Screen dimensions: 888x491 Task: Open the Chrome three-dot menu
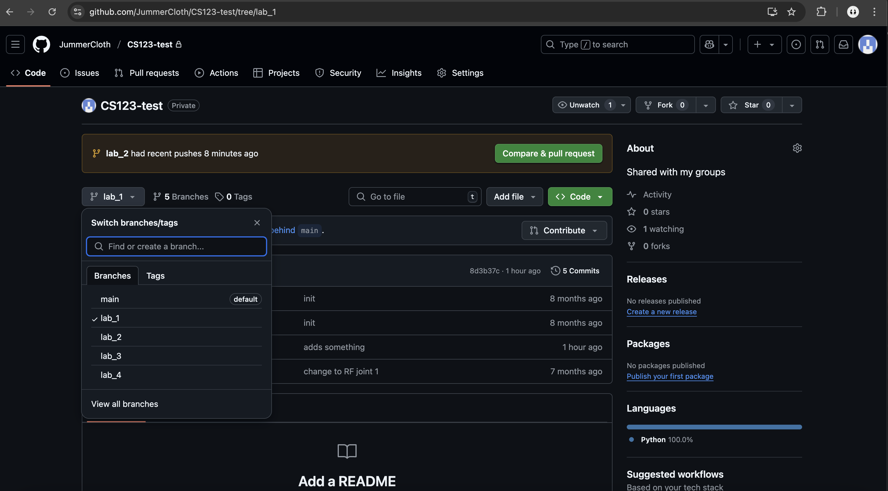(874, 12)
